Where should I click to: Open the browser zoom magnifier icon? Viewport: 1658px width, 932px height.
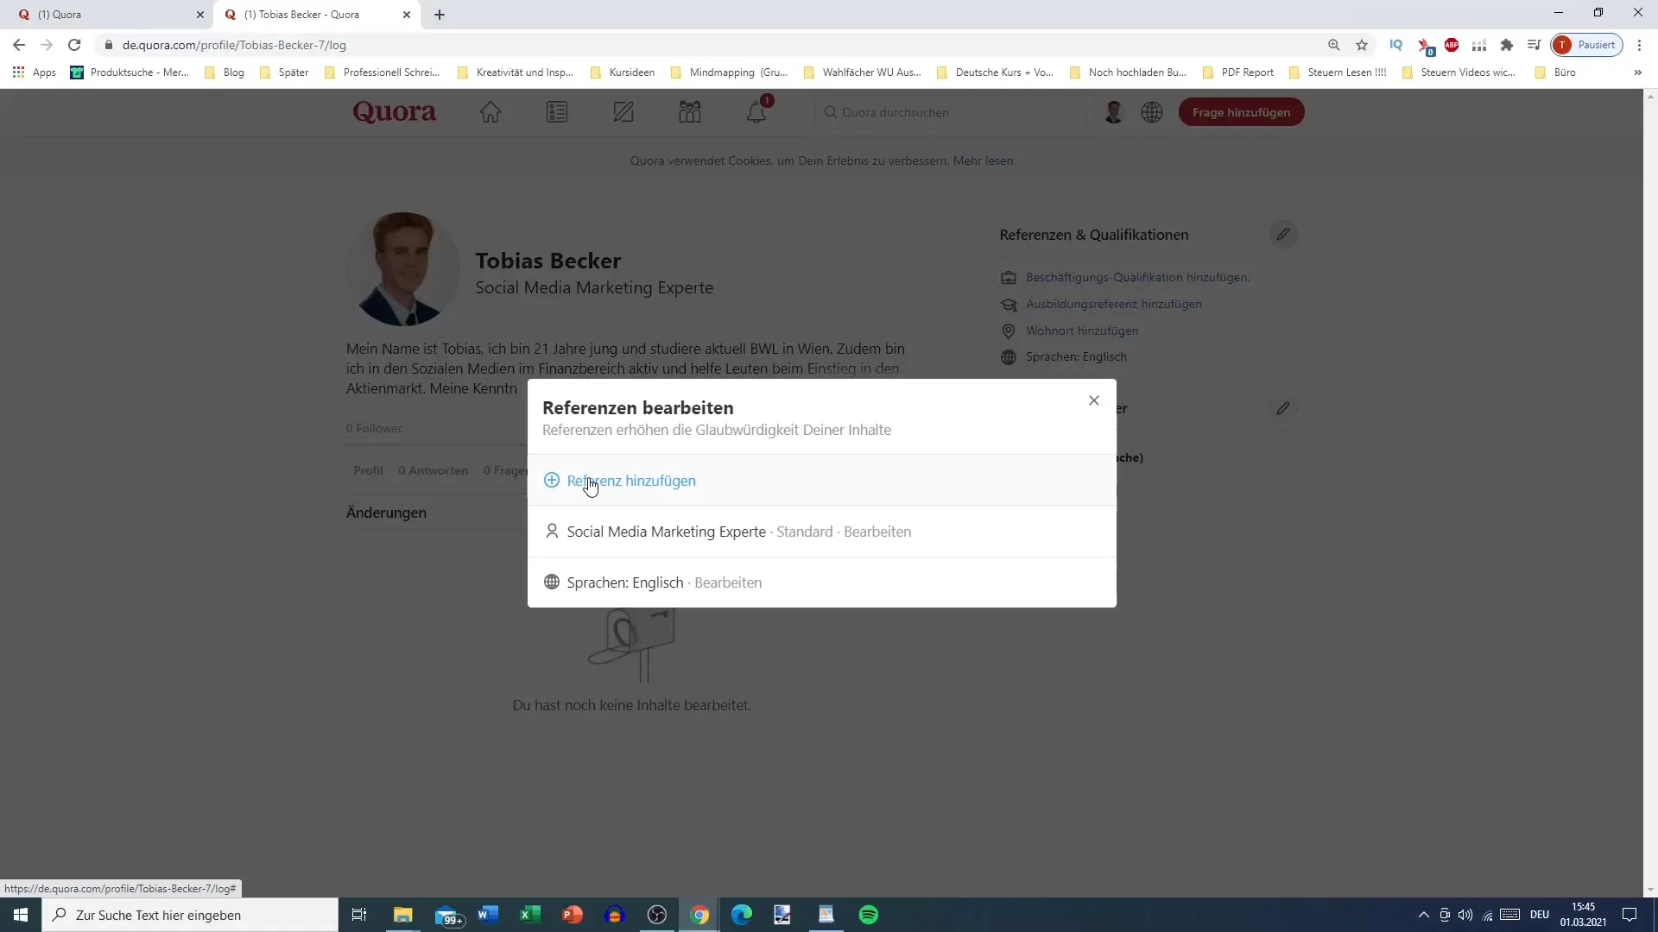click(1334, 45)
